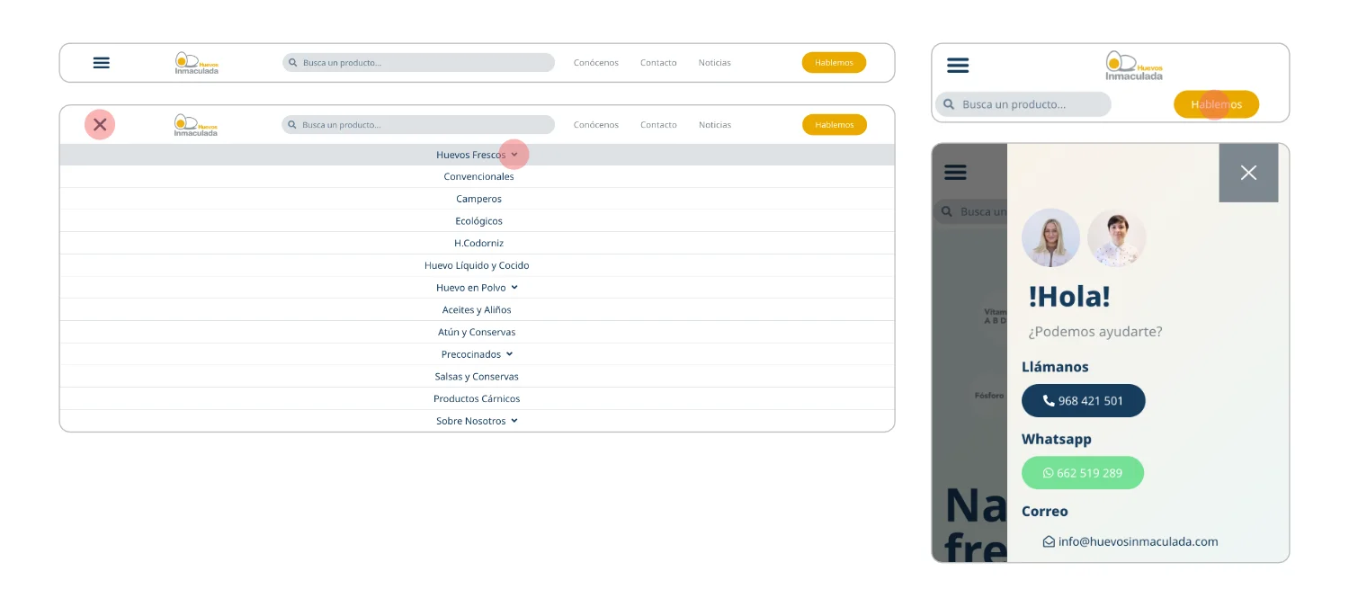The width and height of the screenshot is (1349, 598).
Task: Select Camperos from the menu
Action: (478, 199)
